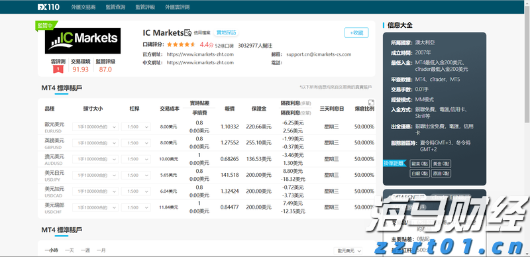This screenshot has width=530, height=257.
Task: Click the 白銀 0點 tag
Action: coord(419,174)
